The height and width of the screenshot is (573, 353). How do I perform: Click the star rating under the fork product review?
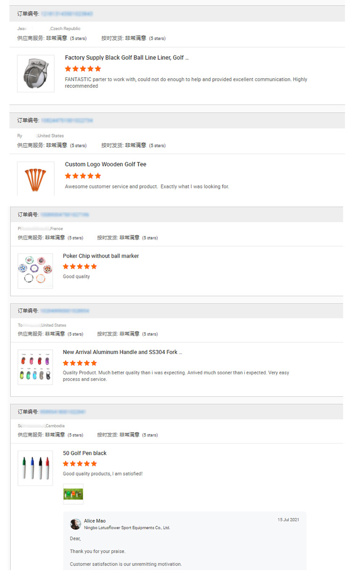tap(80, 363)
